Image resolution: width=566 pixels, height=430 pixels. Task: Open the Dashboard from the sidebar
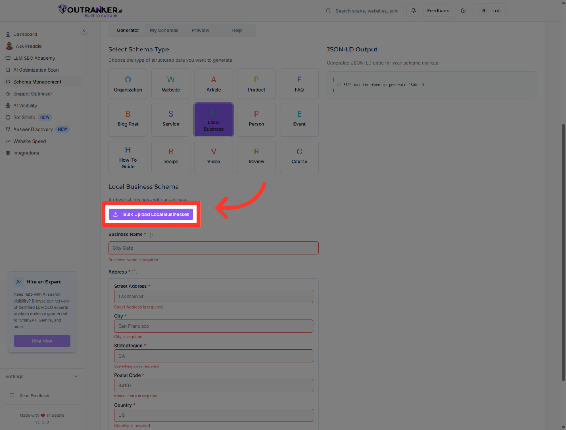[25, 34]
